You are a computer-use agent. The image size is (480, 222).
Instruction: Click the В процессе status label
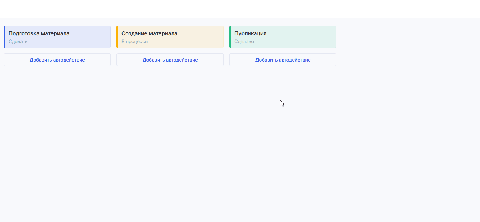tap(134, 42)
